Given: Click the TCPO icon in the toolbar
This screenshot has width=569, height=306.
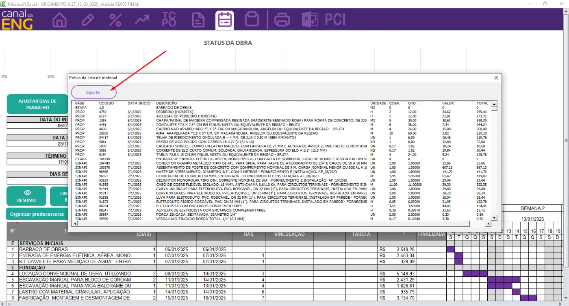Looking at the screenshot, I should coord(169,20).
